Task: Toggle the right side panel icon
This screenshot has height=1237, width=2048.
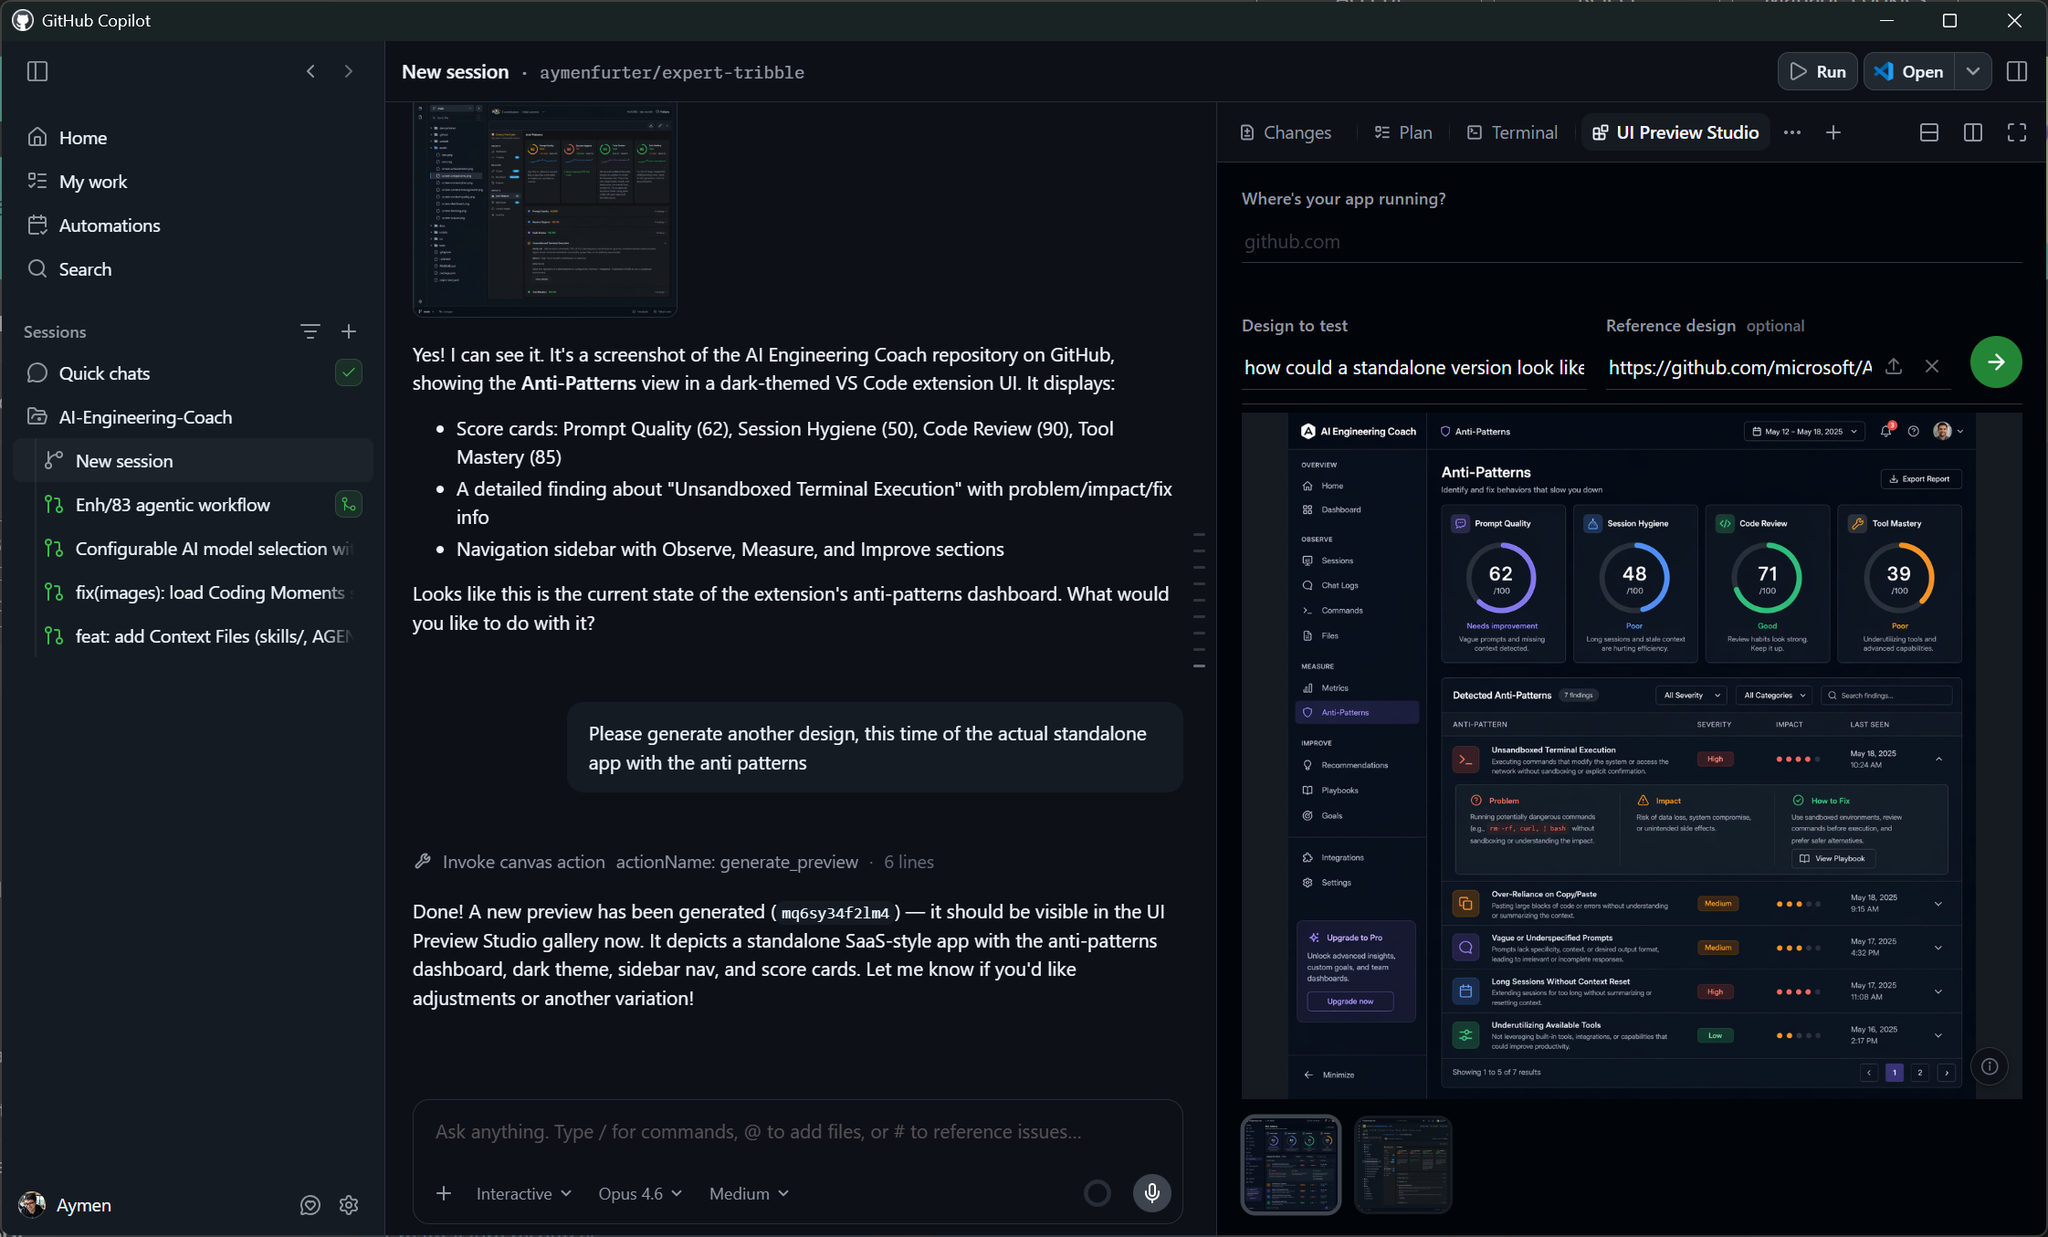Action: (2017, 71)
